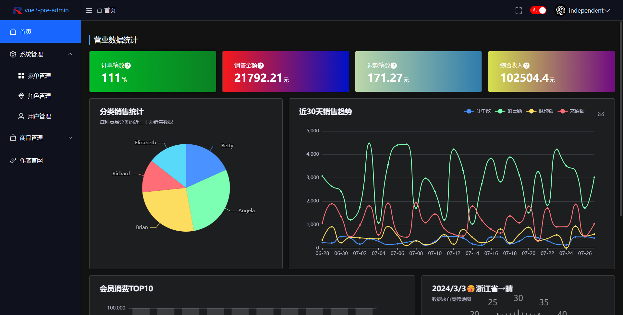Click the help icon beside 综合收入
Viewport: 623px width, 315px height.
pyautogui.click(x=526, y=66)
